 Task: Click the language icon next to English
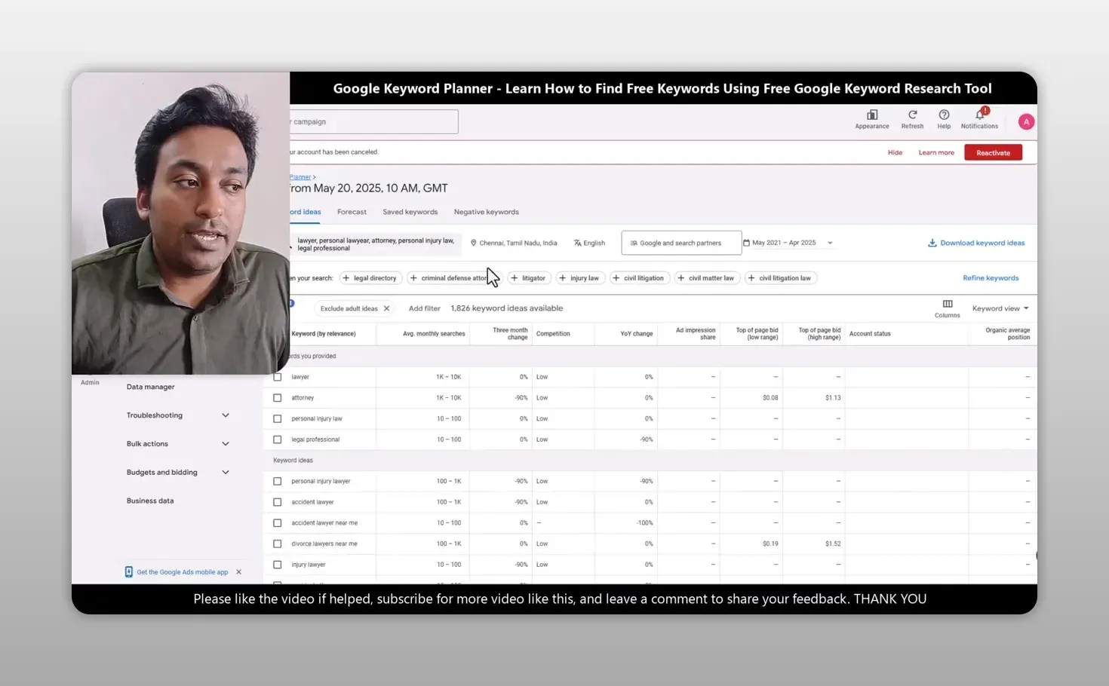(x=577, y=243)
